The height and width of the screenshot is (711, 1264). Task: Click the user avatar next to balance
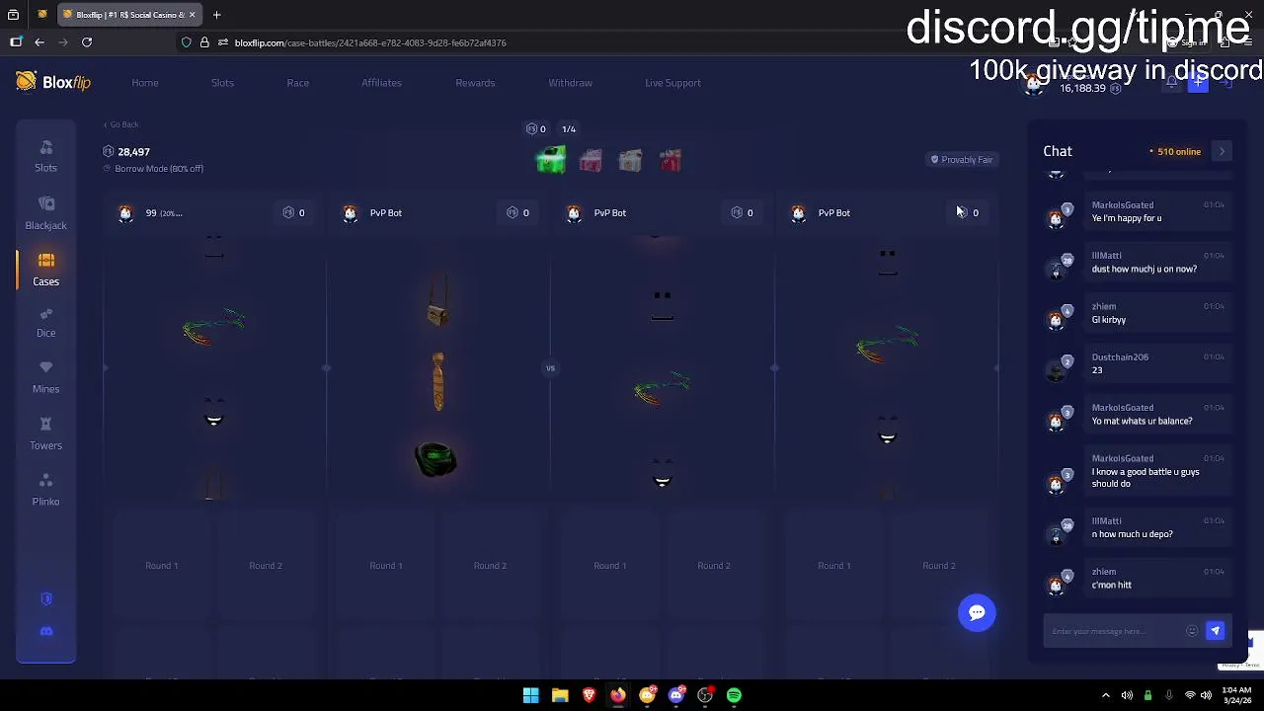[1034, 83]
